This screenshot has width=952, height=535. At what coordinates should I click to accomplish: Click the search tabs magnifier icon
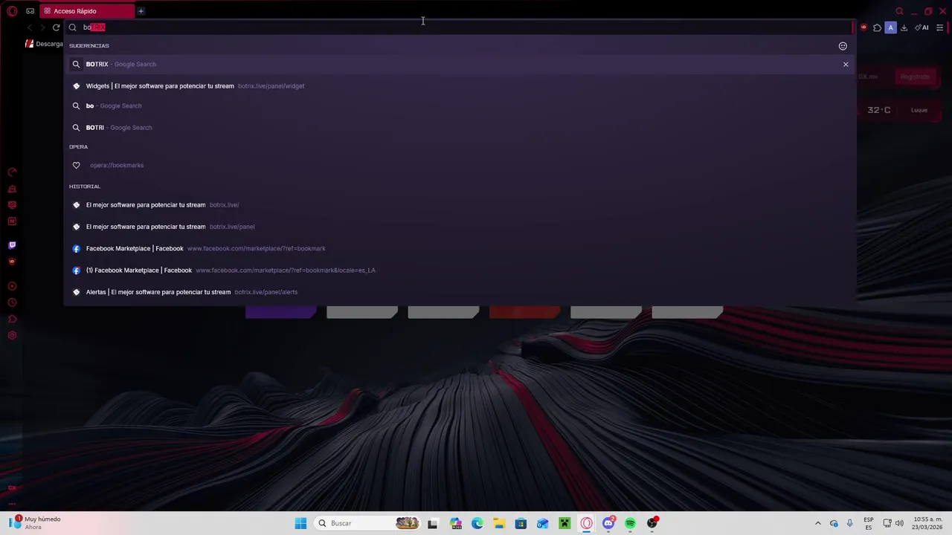coord(899,11)
